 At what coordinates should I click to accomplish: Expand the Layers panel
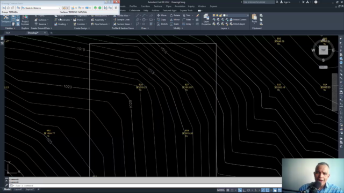[x=225, y=28]
